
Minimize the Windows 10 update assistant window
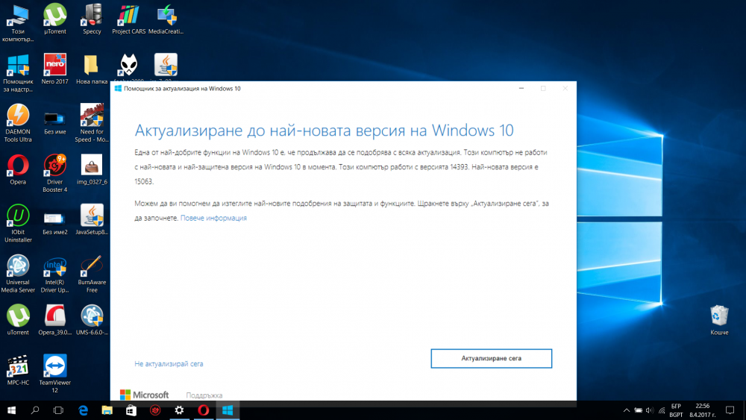tap(521, 89)
